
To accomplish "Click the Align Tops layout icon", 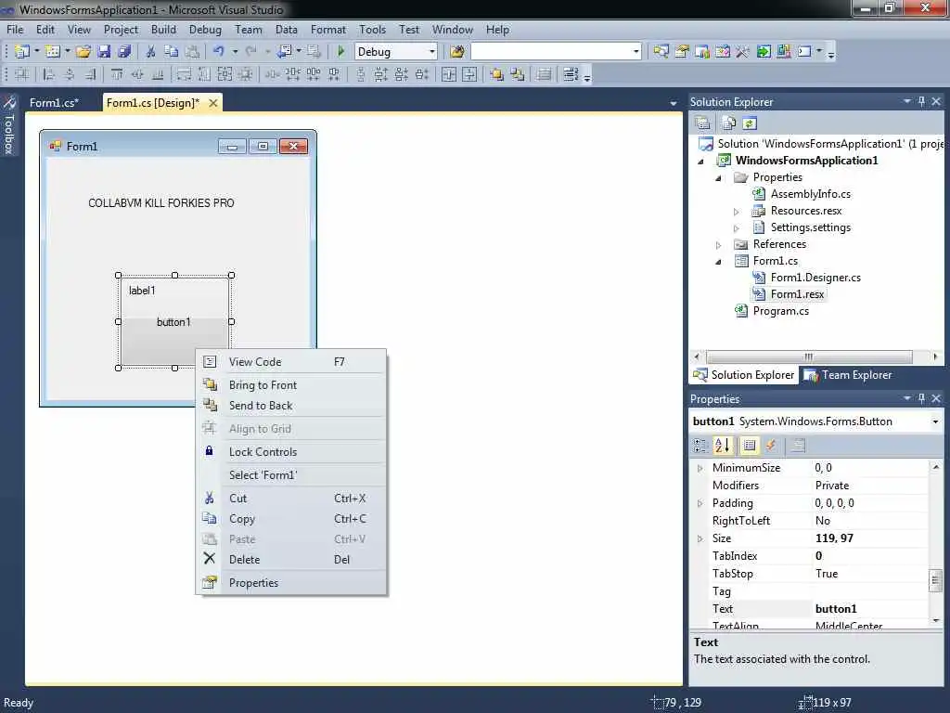I will (x=116, y=74).
